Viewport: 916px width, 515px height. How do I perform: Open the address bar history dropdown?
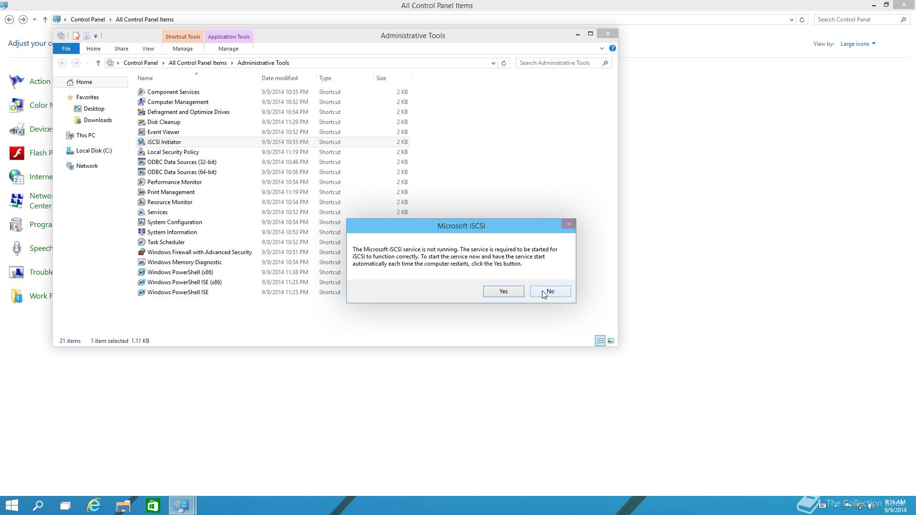[493, 63]
